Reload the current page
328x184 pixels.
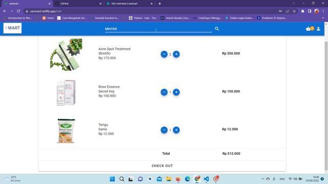(x=18, y=11)
